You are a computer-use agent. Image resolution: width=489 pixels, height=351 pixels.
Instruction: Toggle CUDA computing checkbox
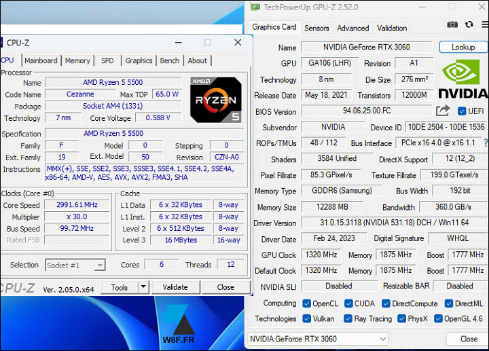click(348, 303)
